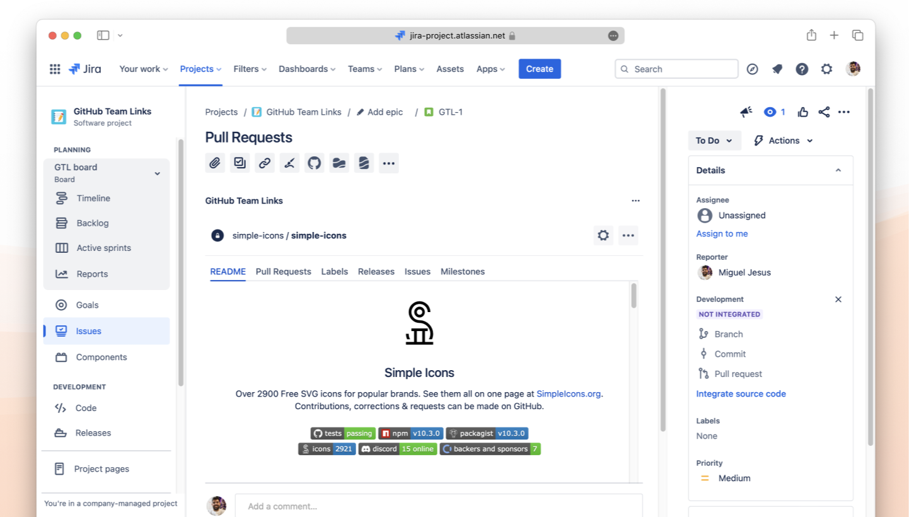Show the browser sidebar

point(103,35)
